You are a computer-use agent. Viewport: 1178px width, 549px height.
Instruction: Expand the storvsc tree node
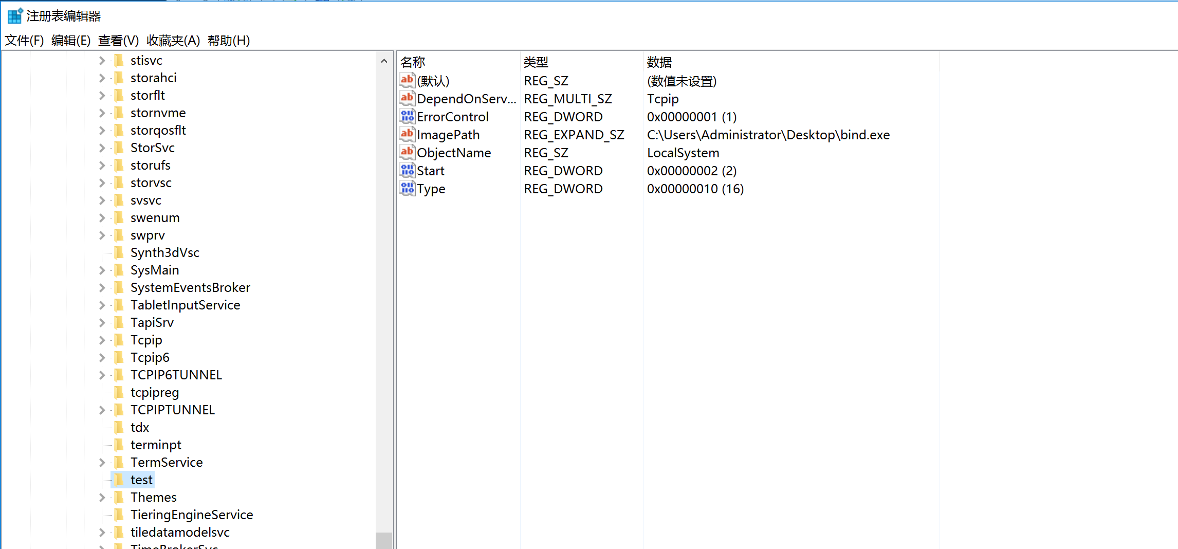pyautogui.click(x=102, y=183)
